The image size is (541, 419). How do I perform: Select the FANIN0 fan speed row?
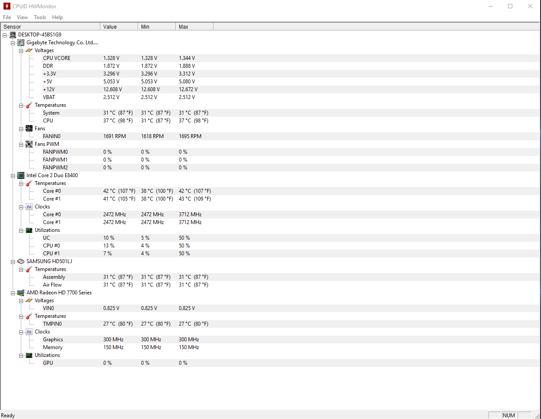coord(290,136)
